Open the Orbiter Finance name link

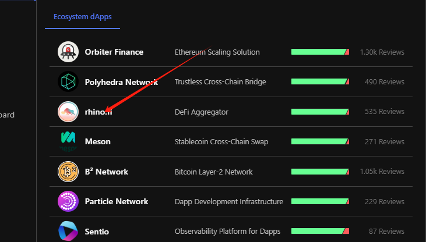114,52
